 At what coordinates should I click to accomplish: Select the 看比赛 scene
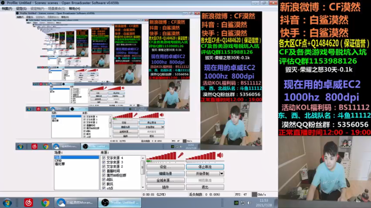60,164
